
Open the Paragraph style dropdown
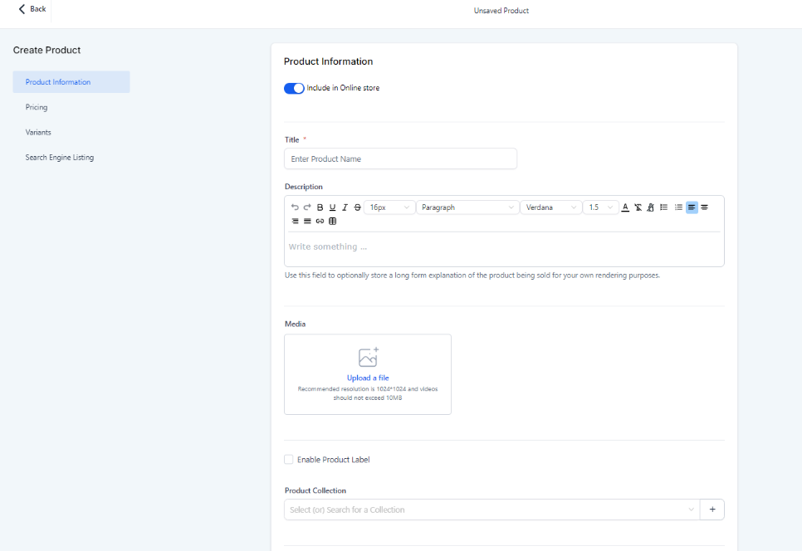tap(467, 207)
